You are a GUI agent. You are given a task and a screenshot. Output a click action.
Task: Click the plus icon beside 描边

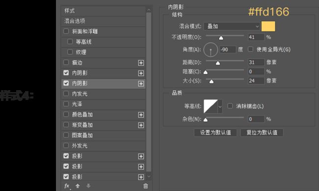click(x=141, y=63)
